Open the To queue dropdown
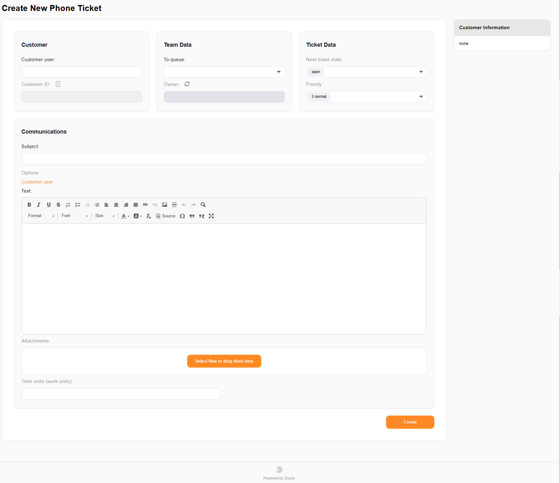The height and width of the screenshot is (483, 560). 224,72
